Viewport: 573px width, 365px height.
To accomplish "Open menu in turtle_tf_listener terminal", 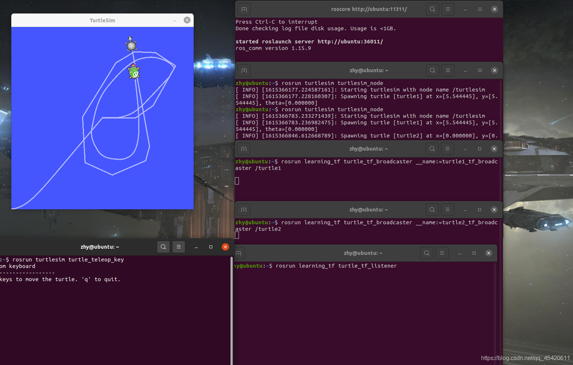I will (x=442, y=253).
